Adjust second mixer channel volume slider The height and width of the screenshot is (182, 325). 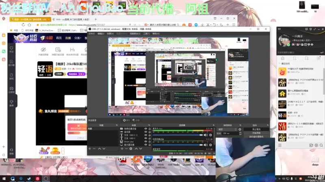tap(178, 145)
